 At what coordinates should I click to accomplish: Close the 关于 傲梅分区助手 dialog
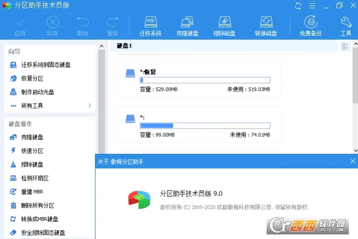(x=353, y=161)
